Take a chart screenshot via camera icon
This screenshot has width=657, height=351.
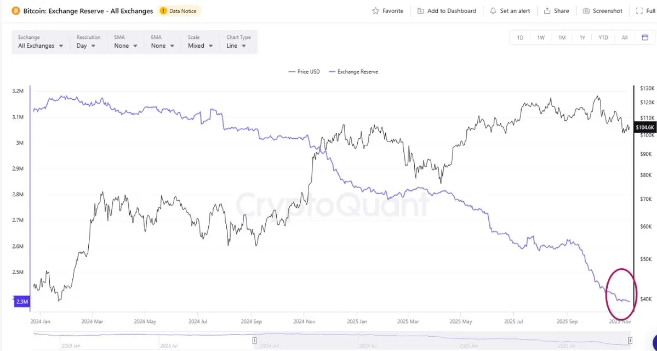586,11
